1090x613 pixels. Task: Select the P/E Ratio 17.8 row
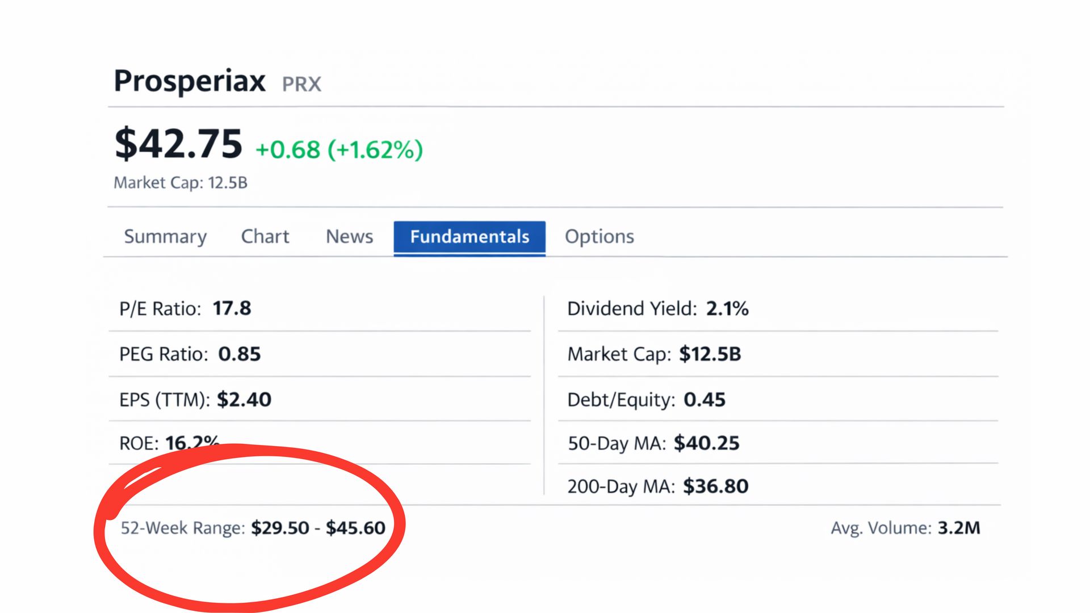pos(185,309)
